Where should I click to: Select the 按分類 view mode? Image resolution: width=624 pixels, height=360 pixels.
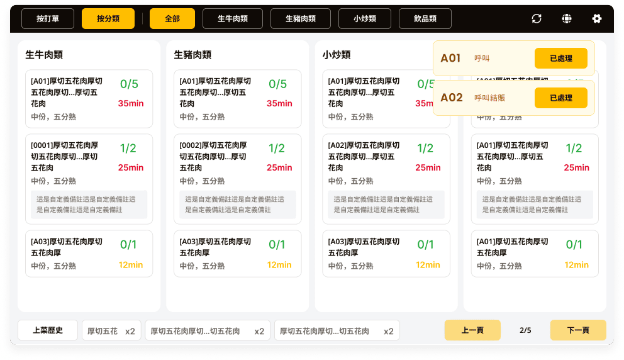coord(108,19)
